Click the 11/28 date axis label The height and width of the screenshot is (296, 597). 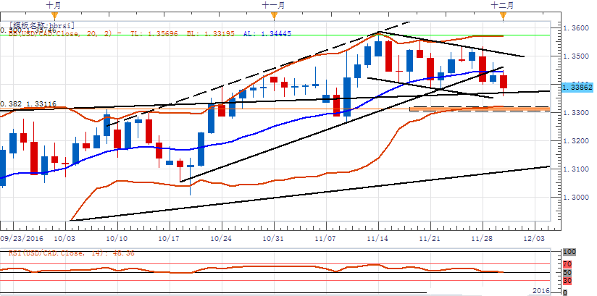(x=483, y=239)
